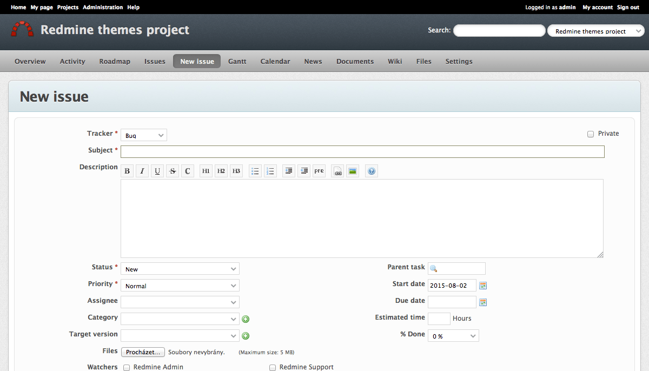The width and height of the screenshot is (649, 371).
Task: Open the Calendar tab
Action: [x=275, y=61]
